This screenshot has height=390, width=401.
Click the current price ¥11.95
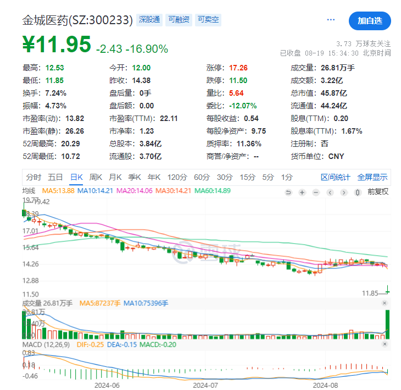(57, 45)
